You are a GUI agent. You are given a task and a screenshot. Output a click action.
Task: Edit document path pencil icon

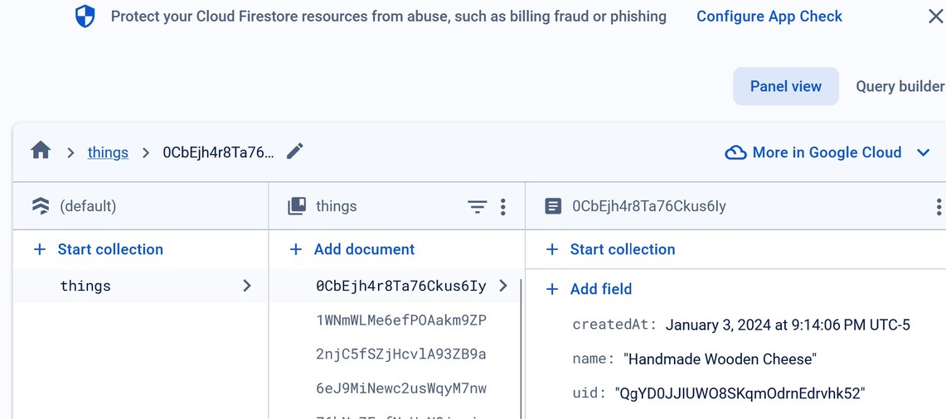294,152
